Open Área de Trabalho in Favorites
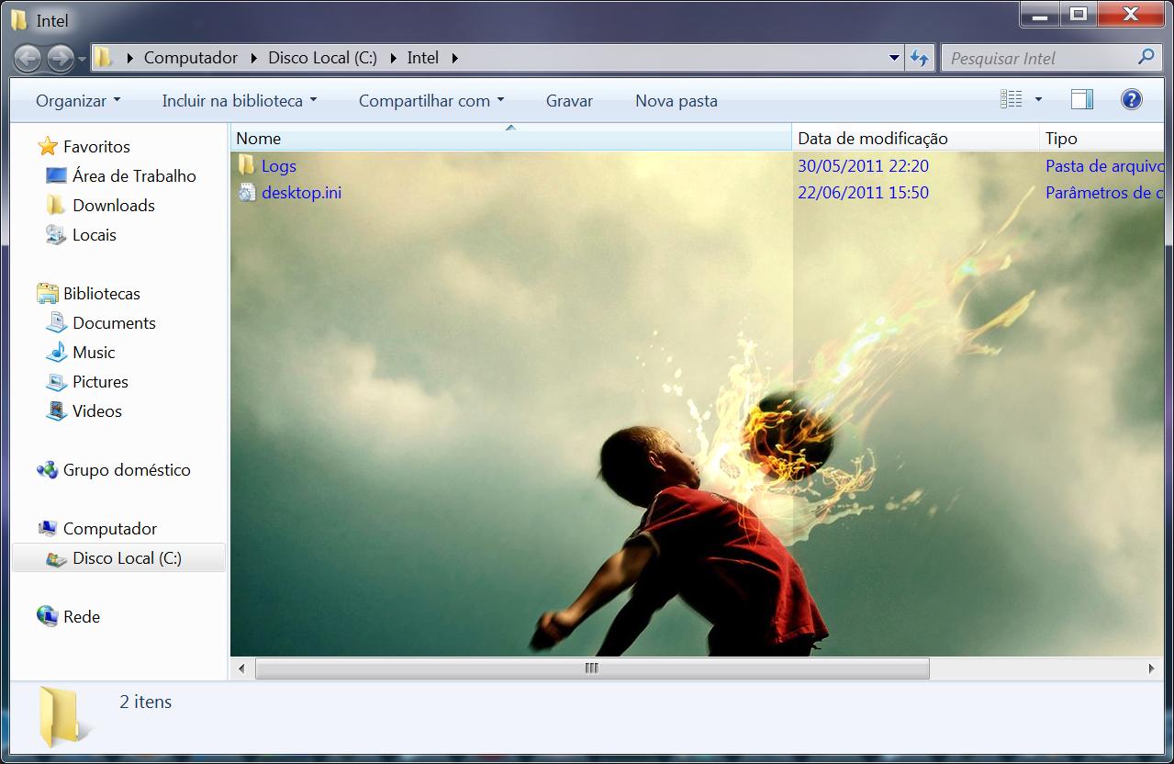The height and width of the screenshot is (764, 1174). click(134, 176)
